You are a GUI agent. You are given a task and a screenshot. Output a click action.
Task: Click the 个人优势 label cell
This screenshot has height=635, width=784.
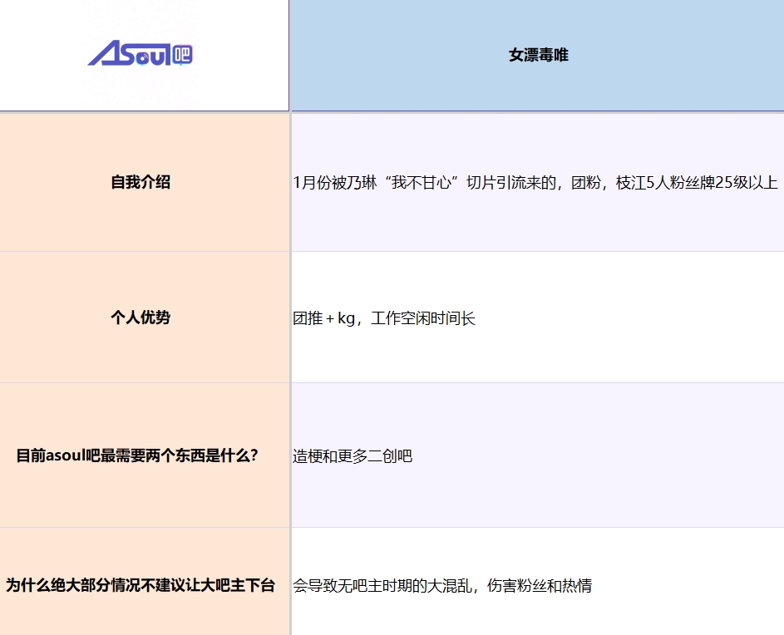click(145, 317)
